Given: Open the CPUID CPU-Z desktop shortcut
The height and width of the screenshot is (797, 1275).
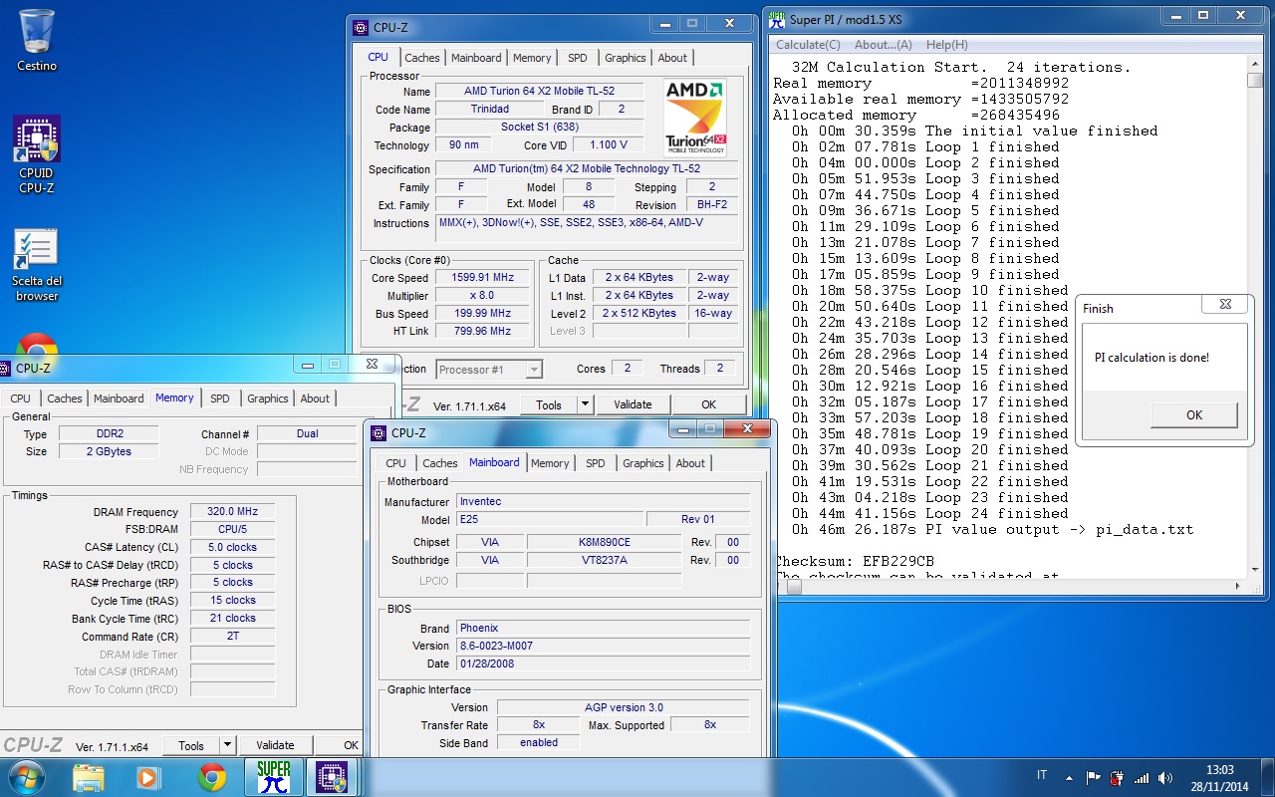Looking at the screenshot, I should [x=37, y=153].
